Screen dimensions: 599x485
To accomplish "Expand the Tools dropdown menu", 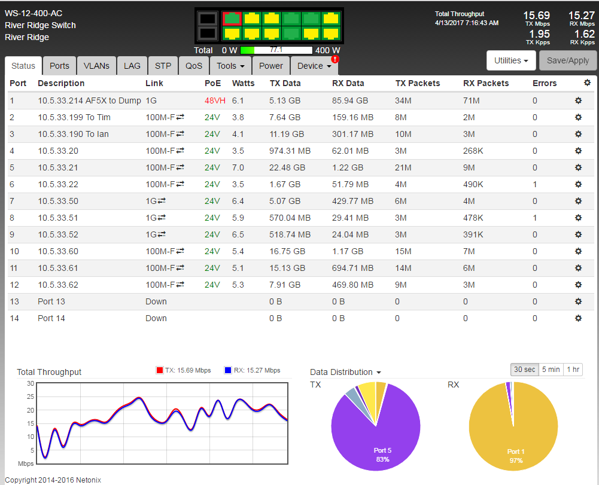I will (x=230, y=66).
